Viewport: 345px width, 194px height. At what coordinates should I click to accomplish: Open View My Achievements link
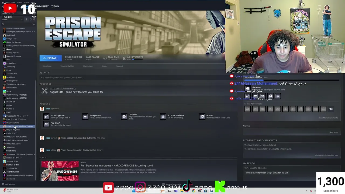(x=328, y=118)
